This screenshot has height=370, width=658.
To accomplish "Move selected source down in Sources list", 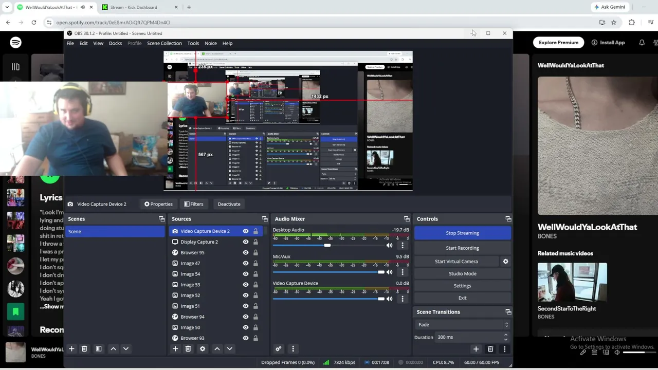I will 229,349.
